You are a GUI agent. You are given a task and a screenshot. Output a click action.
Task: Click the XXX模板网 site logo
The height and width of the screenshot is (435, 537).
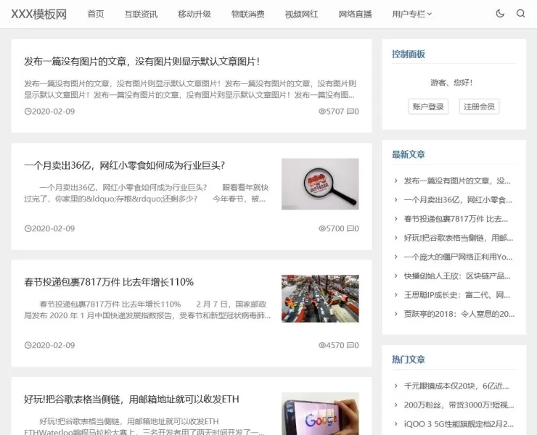coord(38,14)
